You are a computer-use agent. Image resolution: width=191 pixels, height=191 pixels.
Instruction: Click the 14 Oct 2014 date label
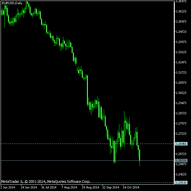pos(131,187)
